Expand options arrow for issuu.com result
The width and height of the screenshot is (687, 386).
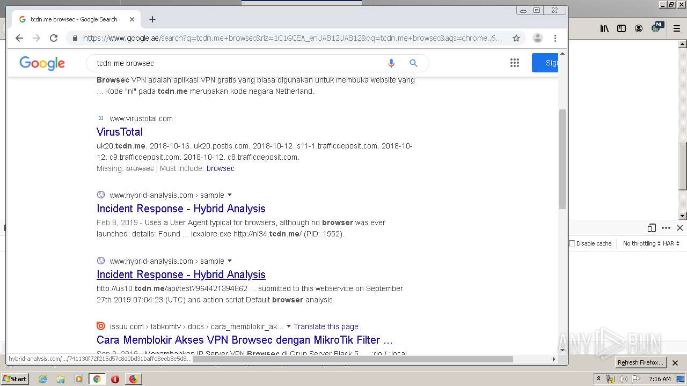pos(289,326)
